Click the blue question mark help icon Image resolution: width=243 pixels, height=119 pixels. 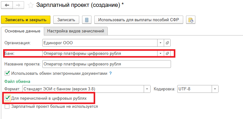coord(111,74)
